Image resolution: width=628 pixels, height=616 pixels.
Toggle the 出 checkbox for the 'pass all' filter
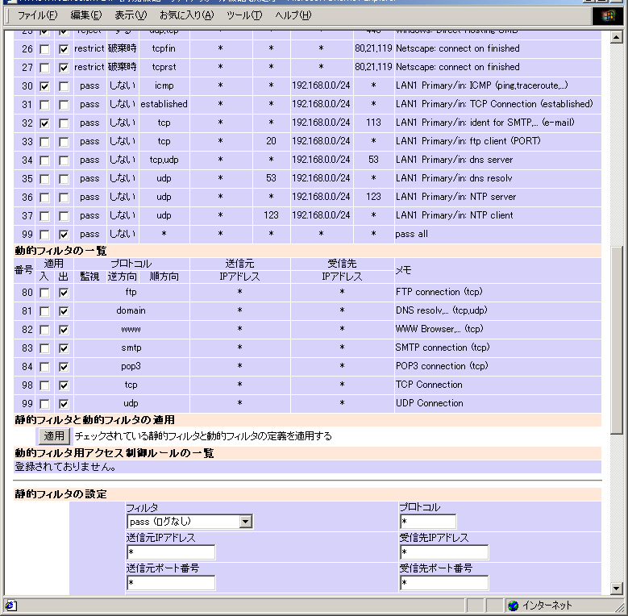click(64, 234)
